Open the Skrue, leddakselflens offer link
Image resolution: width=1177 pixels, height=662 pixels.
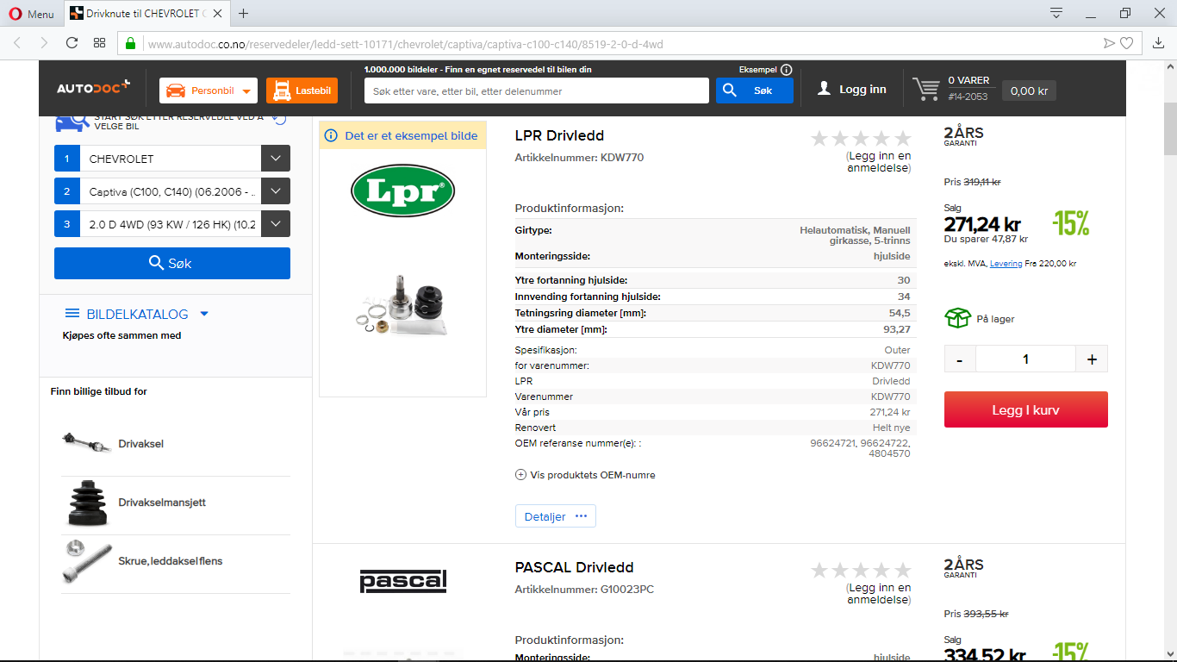171,561
